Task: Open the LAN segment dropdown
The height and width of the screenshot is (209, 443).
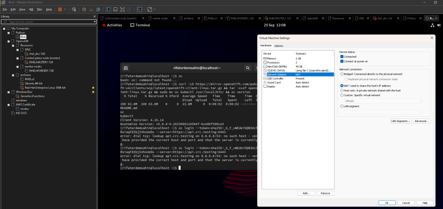Action: point(384,112)
